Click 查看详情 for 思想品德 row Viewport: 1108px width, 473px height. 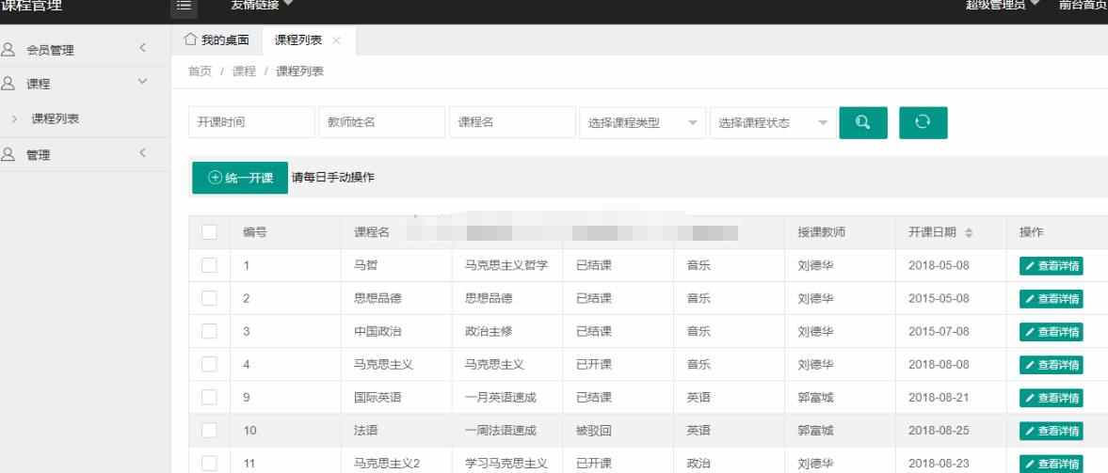coord(1051,299)
